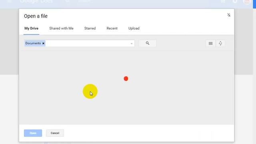Expand the search options dropdown arrow

pyautogui.click(x=132, y=44)
